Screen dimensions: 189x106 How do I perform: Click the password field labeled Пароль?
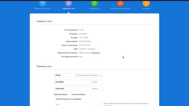coord(78,89)
